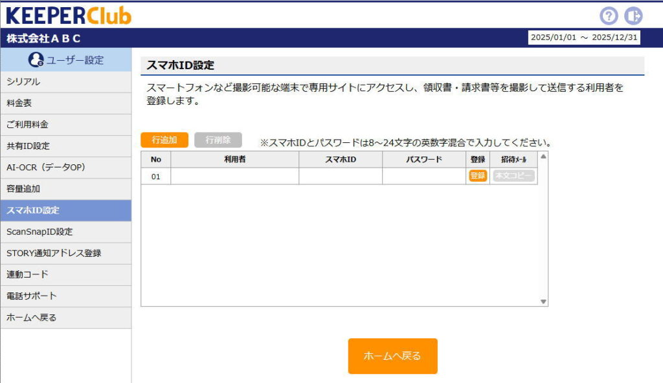Open ScanSnapID設定 in sidebar
663x383 pixels.
(65, 232)
